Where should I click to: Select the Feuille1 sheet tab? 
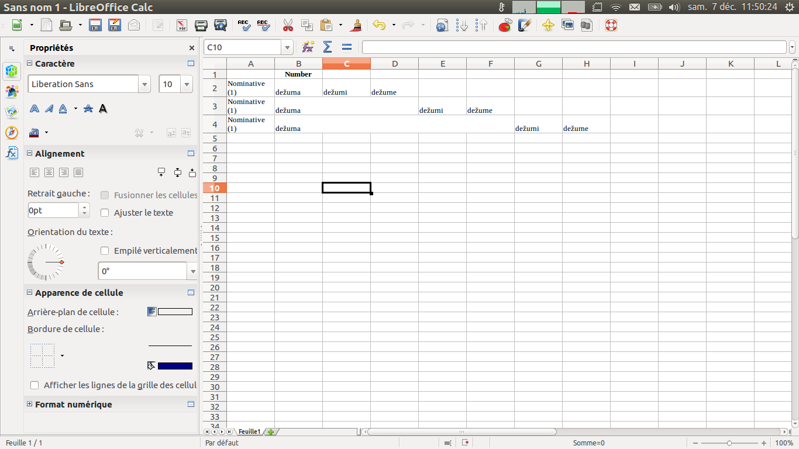coord(249,431)
